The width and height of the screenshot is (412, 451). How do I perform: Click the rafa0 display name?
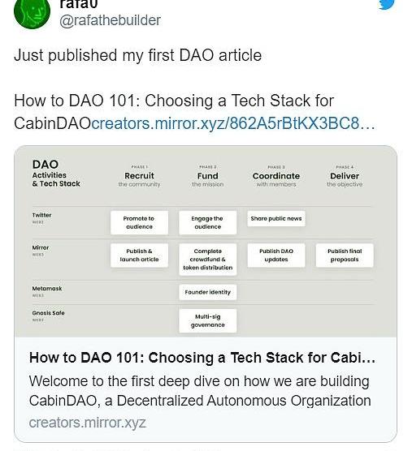(x=79, y=4)
